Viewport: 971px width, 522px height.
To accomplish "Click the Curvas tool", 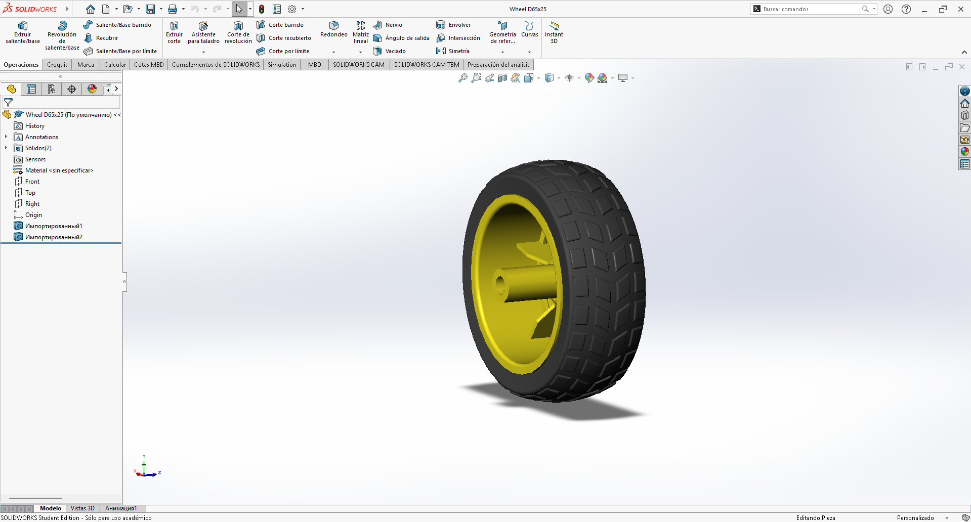I will [x=530, y=29].
